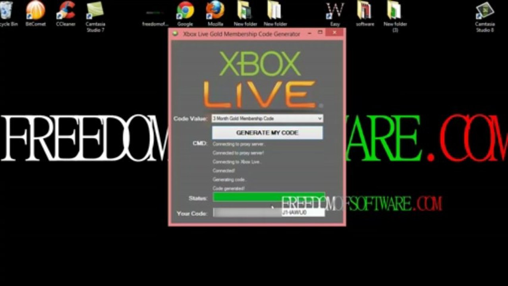Open the first New folder icon
This screenshot has width=508, height=286.
[x=245, y=13]
